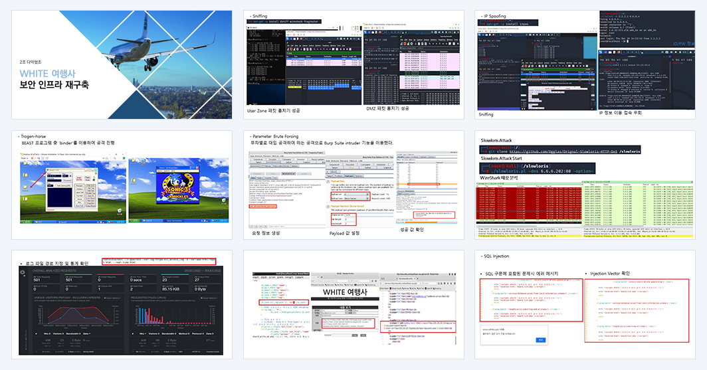This screenshot has height=370, width=707.
Task: Click 'Sniffing' caption in IP Spoofing slide
Action: [x=486, y=114]
